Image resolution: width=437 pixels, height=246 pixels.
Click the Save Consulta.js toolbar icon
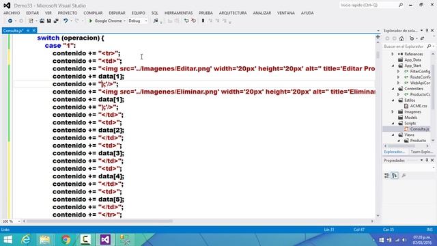[48, 21]
